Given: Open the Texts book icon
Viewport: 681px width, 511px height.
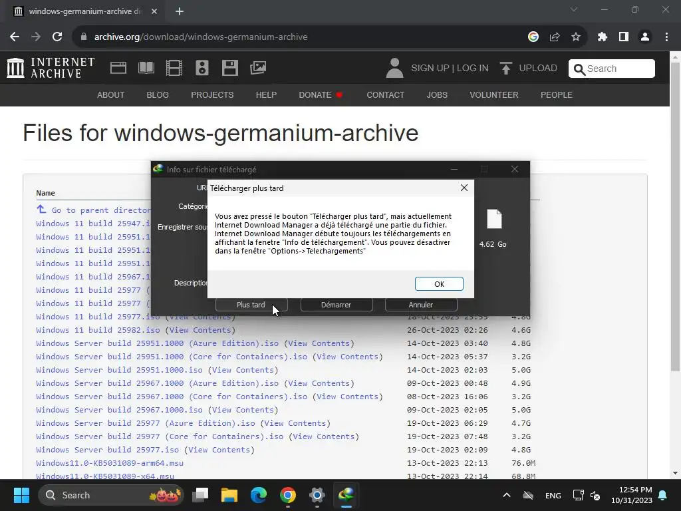Looking at the screenshot, I should [x=146, y=68].
